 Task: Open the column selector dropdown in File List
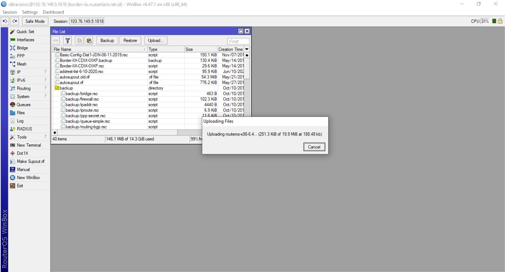[247, 49]
